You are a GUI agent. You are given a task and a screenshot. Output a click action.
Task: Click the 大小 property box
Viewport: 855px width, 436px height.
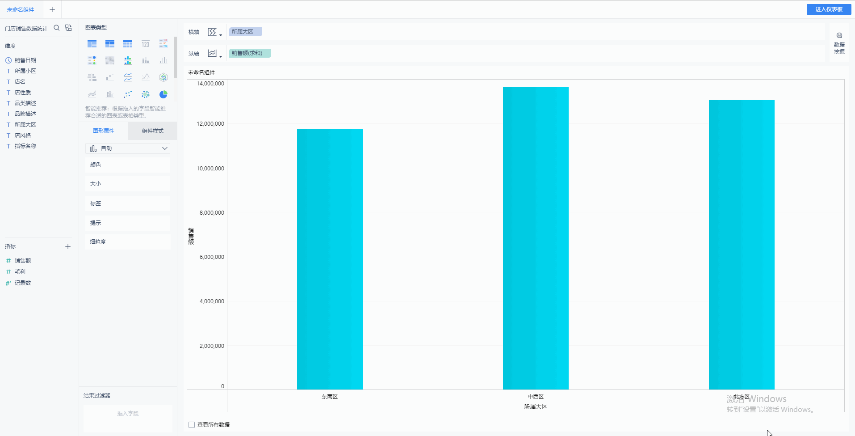[x=128, y=184]
